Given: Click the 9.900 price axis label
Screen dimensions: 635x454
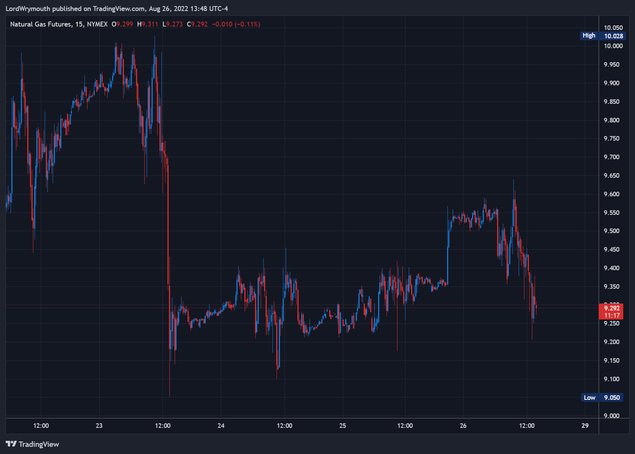Looking at the screenshot, I should [x=612, y=83].
